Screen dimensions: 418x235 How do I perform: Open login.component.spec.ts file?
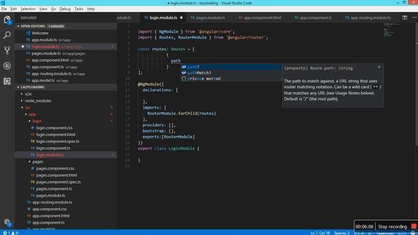point(57,142)
